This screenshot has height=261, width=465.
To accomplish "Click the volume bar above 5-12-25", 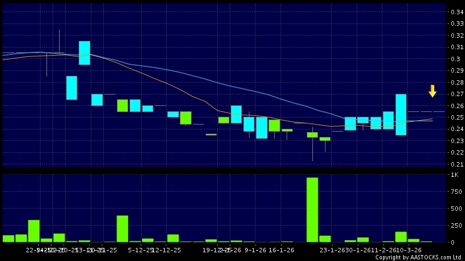I will [123, 229].
